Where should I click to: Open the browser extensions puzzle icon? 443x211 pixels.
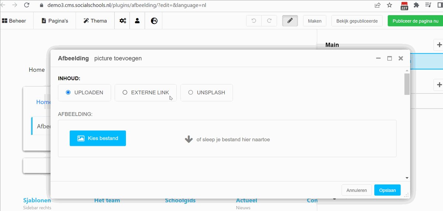(416, 5)
